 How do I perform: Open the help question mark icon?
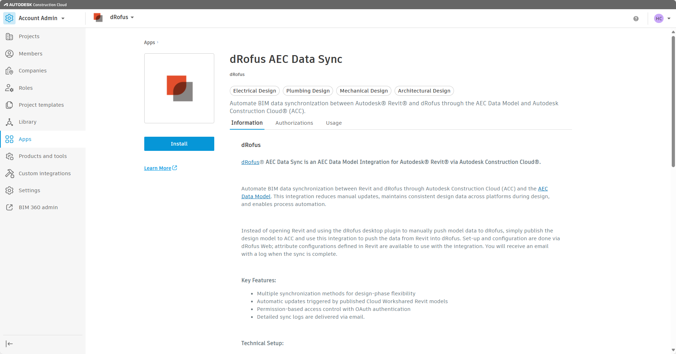[636, 19]
